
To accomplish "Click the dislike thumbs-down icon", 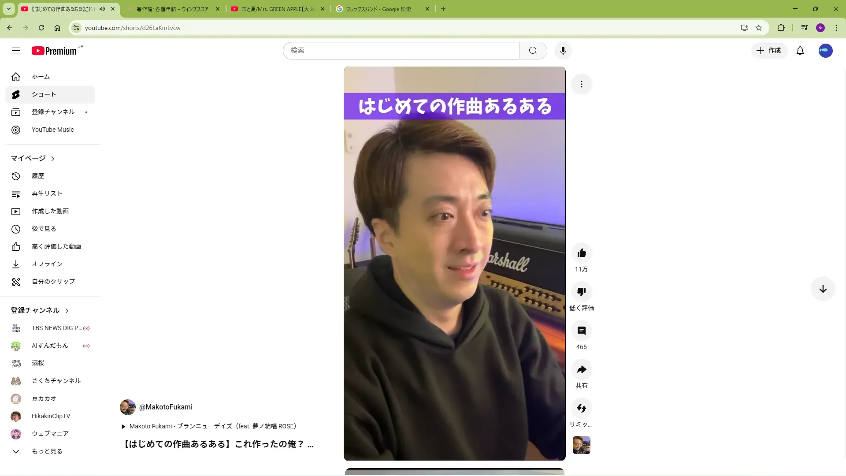I will pyautogui.click(x=581, y=292).
